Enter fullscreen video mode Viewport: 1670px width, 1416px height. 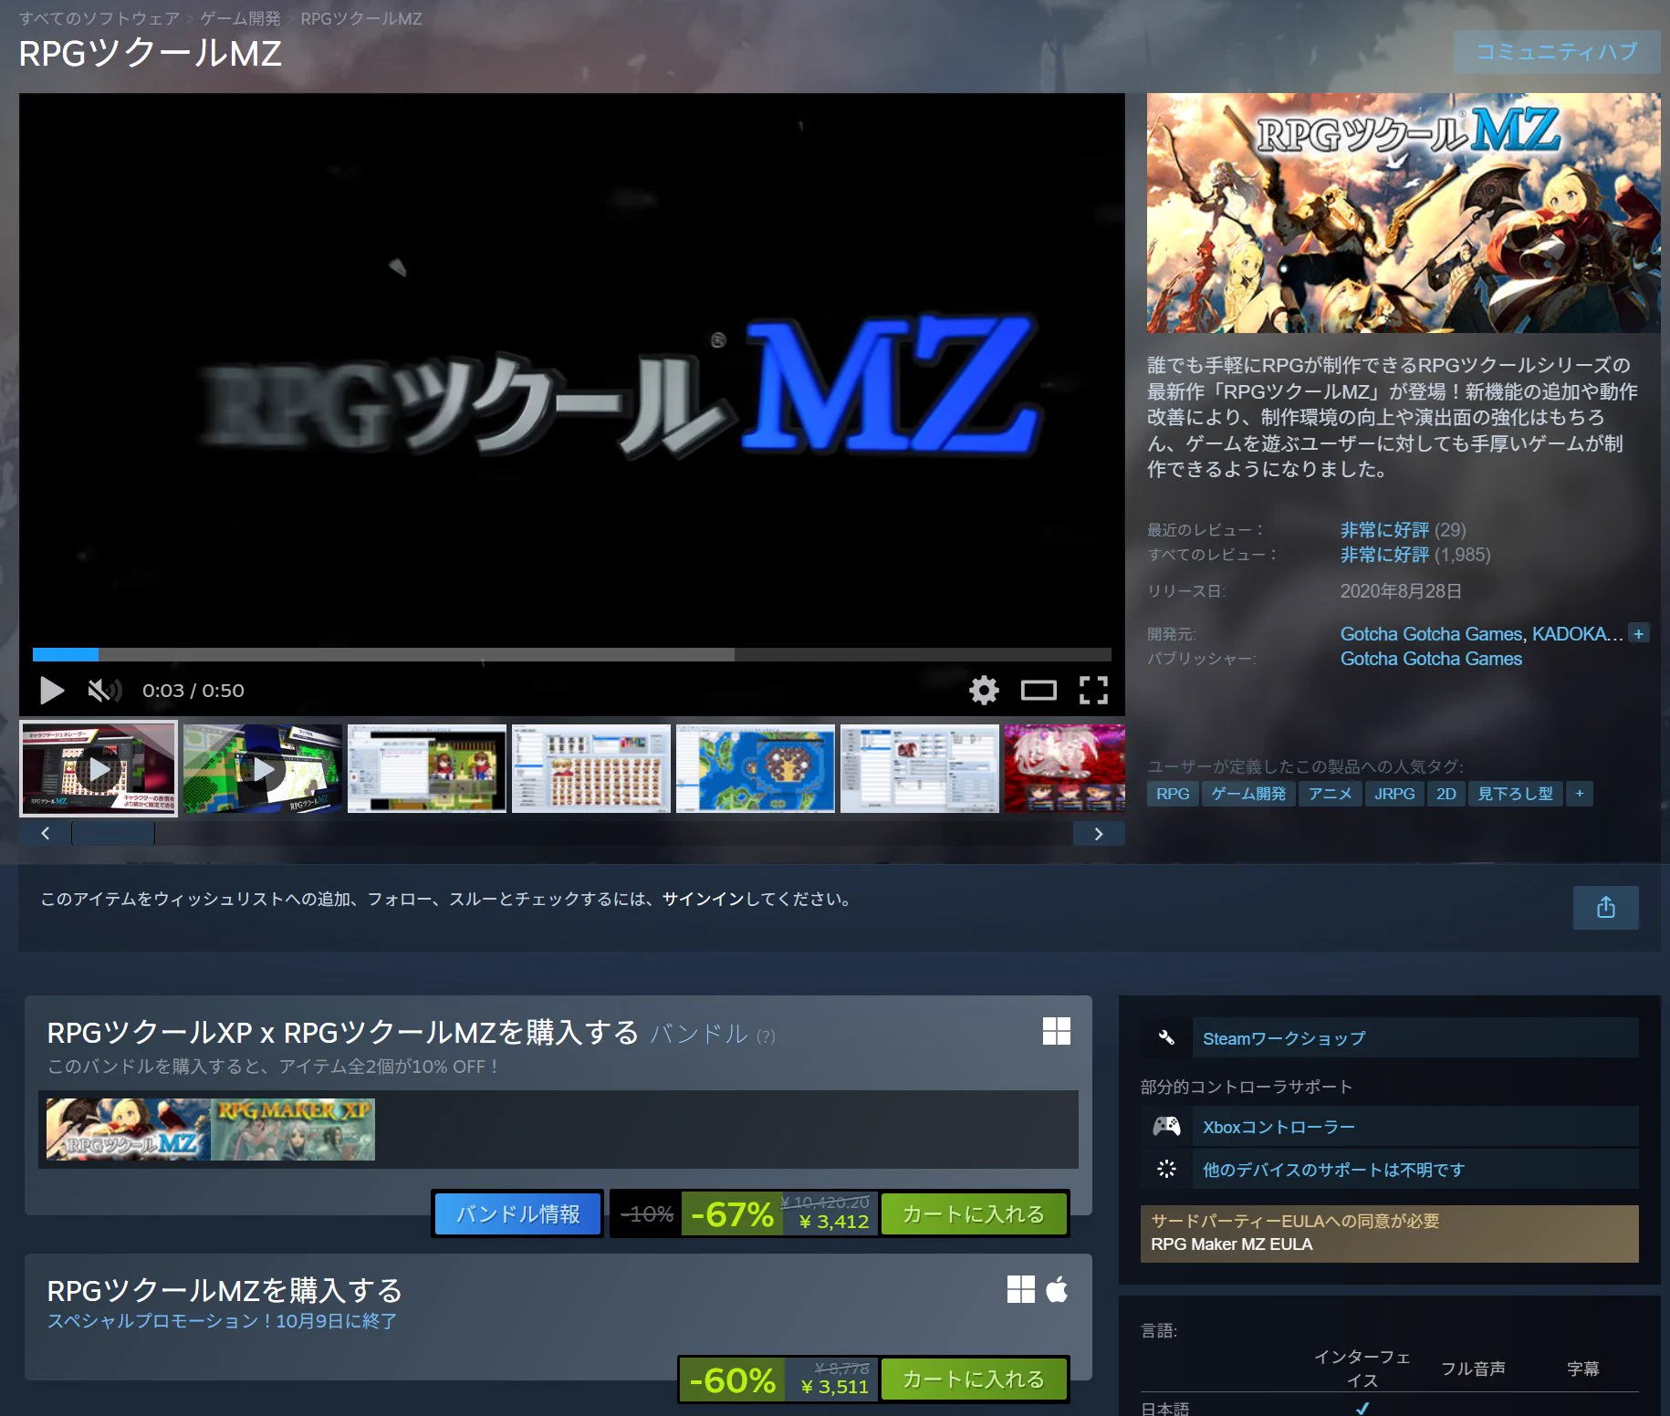1093,691
